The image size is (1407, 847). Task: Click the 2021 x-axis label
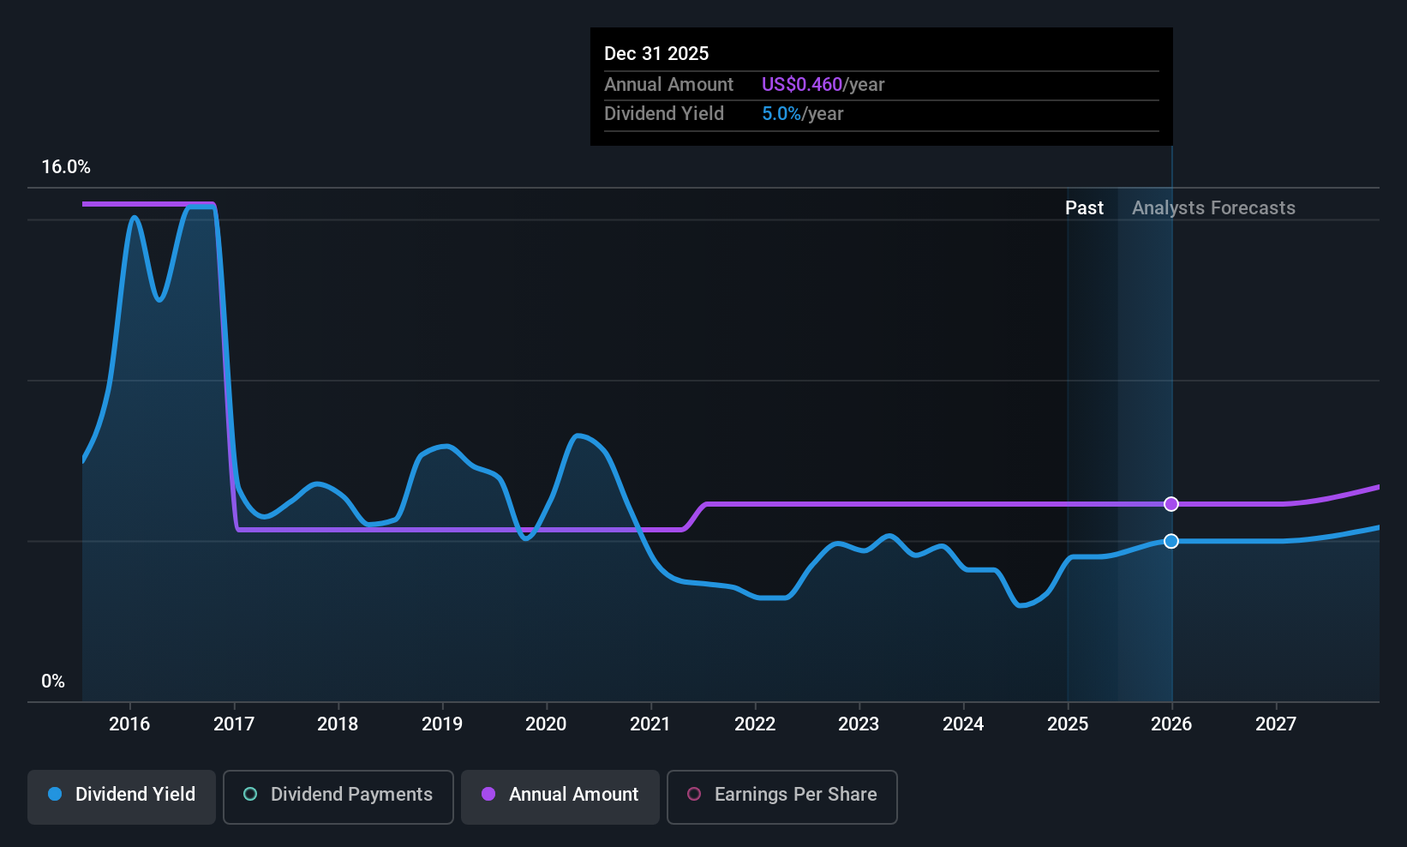tap(650, 724)
